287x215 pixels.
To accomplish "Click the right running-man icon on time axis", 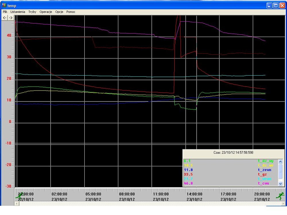I will [280, 196].
